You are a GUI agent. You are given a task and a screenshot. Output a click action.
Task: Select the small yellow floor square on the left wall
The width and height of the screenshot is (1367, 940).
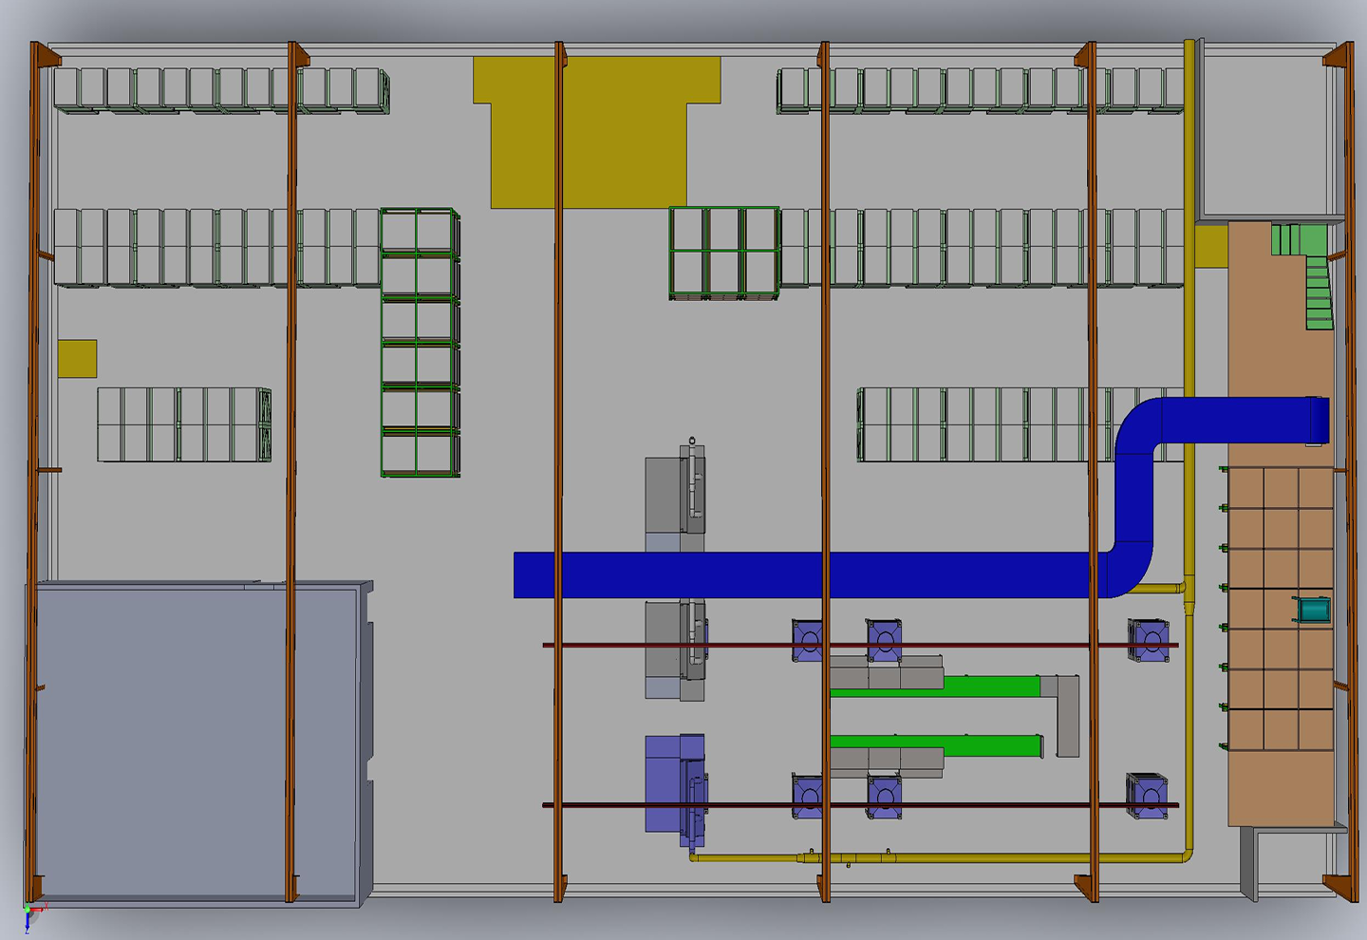pyautogui.click(x=78, y=358)
